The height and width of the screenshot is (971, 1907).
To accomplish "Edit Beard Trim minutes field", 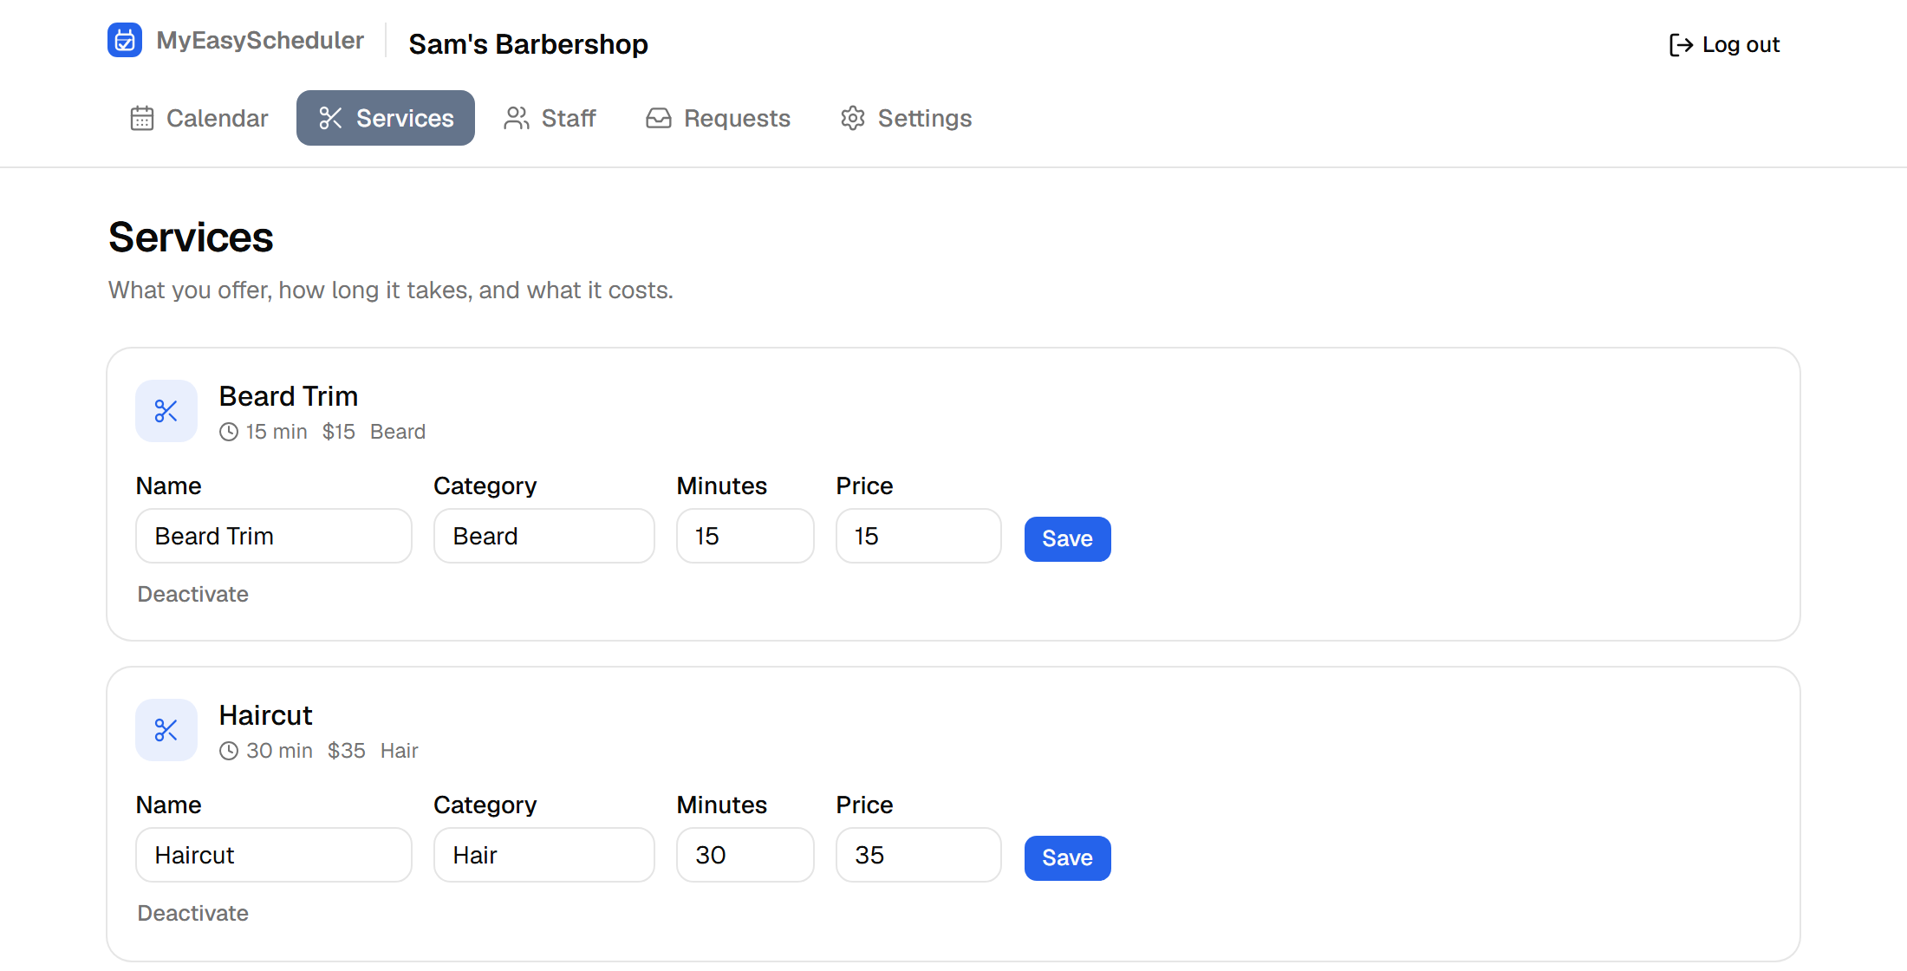I will coord(745,536).
